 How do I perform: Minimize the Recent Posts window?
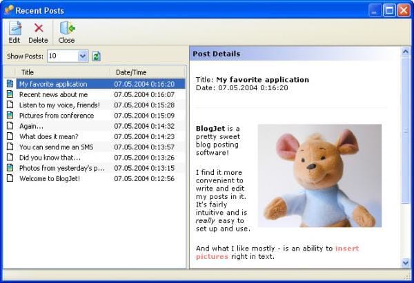[x=375, y=10]
